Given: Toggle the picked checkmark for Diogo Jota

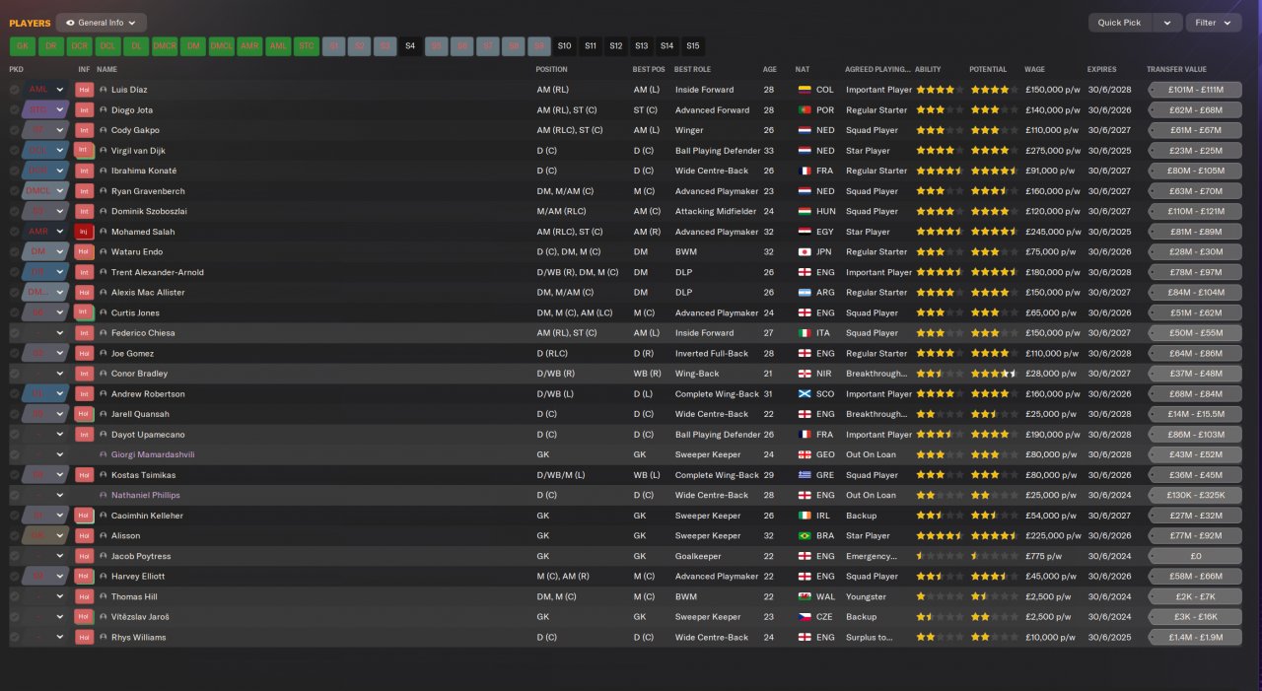Looking at the screenshot, I should 14,110.
